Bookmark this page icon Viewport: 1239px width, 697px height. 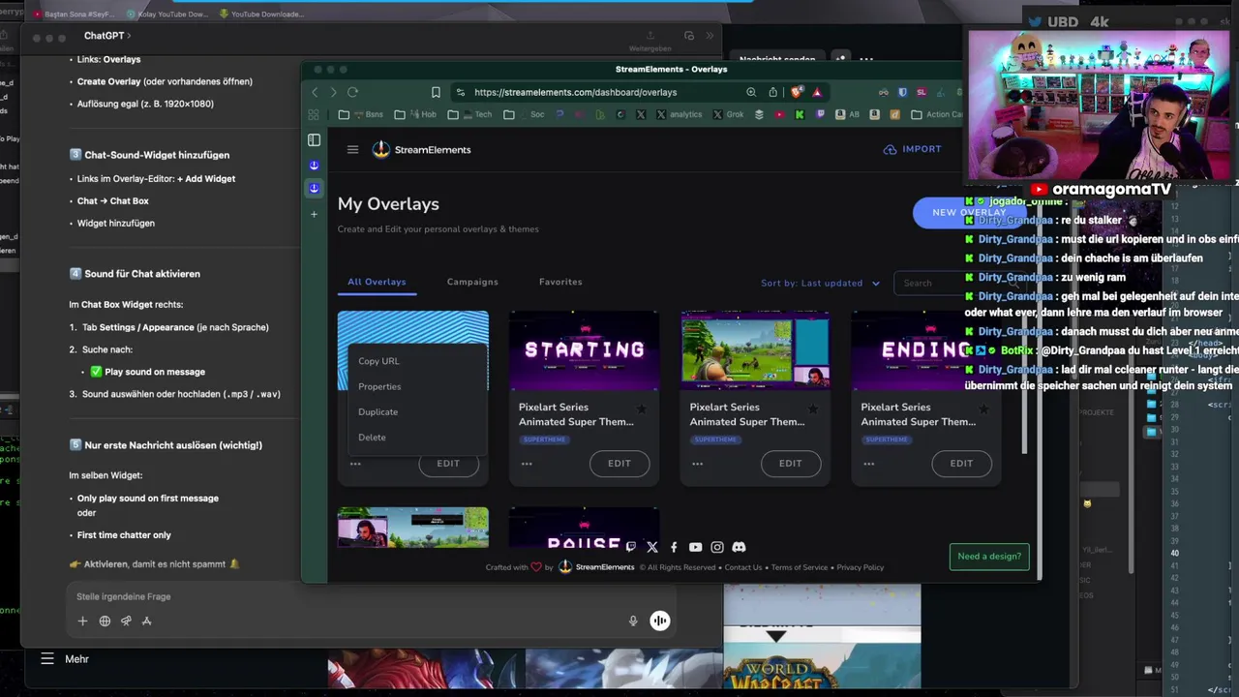tap(436, 92)
